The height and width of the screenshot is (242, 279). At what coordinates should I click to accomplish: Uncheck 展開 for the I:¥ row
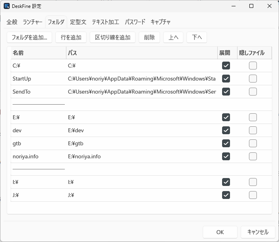point(226,182)
